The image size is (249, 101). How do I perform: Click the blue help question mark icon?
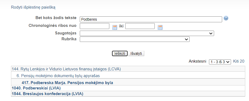(226, 18)
